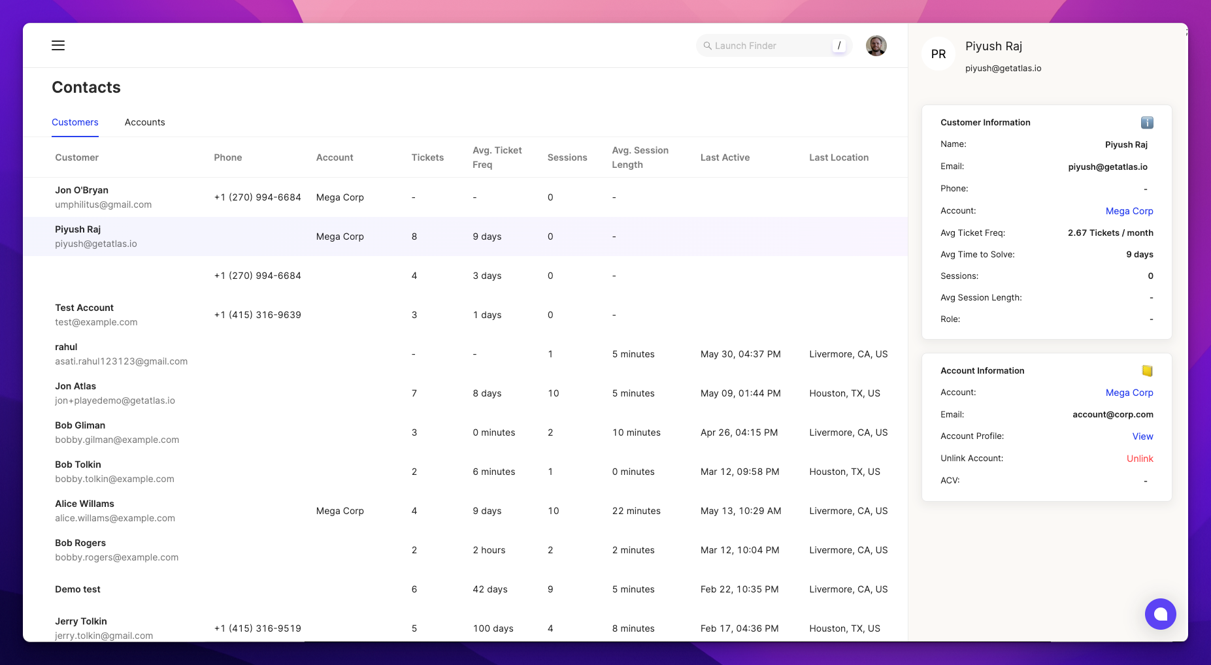Image resolution: width=1211 pixels, height=665 pixels.
Task: Click the search magnifier icon in Launch Finder
Action: (x=707, y=46)
